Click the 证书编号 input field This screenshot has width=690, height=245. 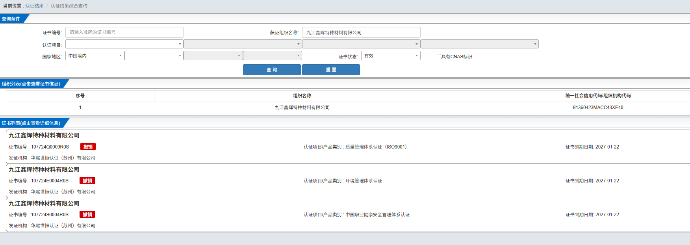124,32
